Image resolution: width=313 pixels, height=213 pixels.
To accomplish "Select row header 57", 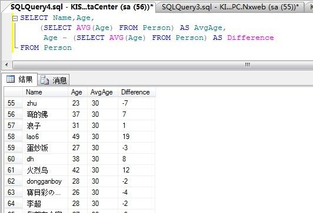I will (x=14, y=126).
